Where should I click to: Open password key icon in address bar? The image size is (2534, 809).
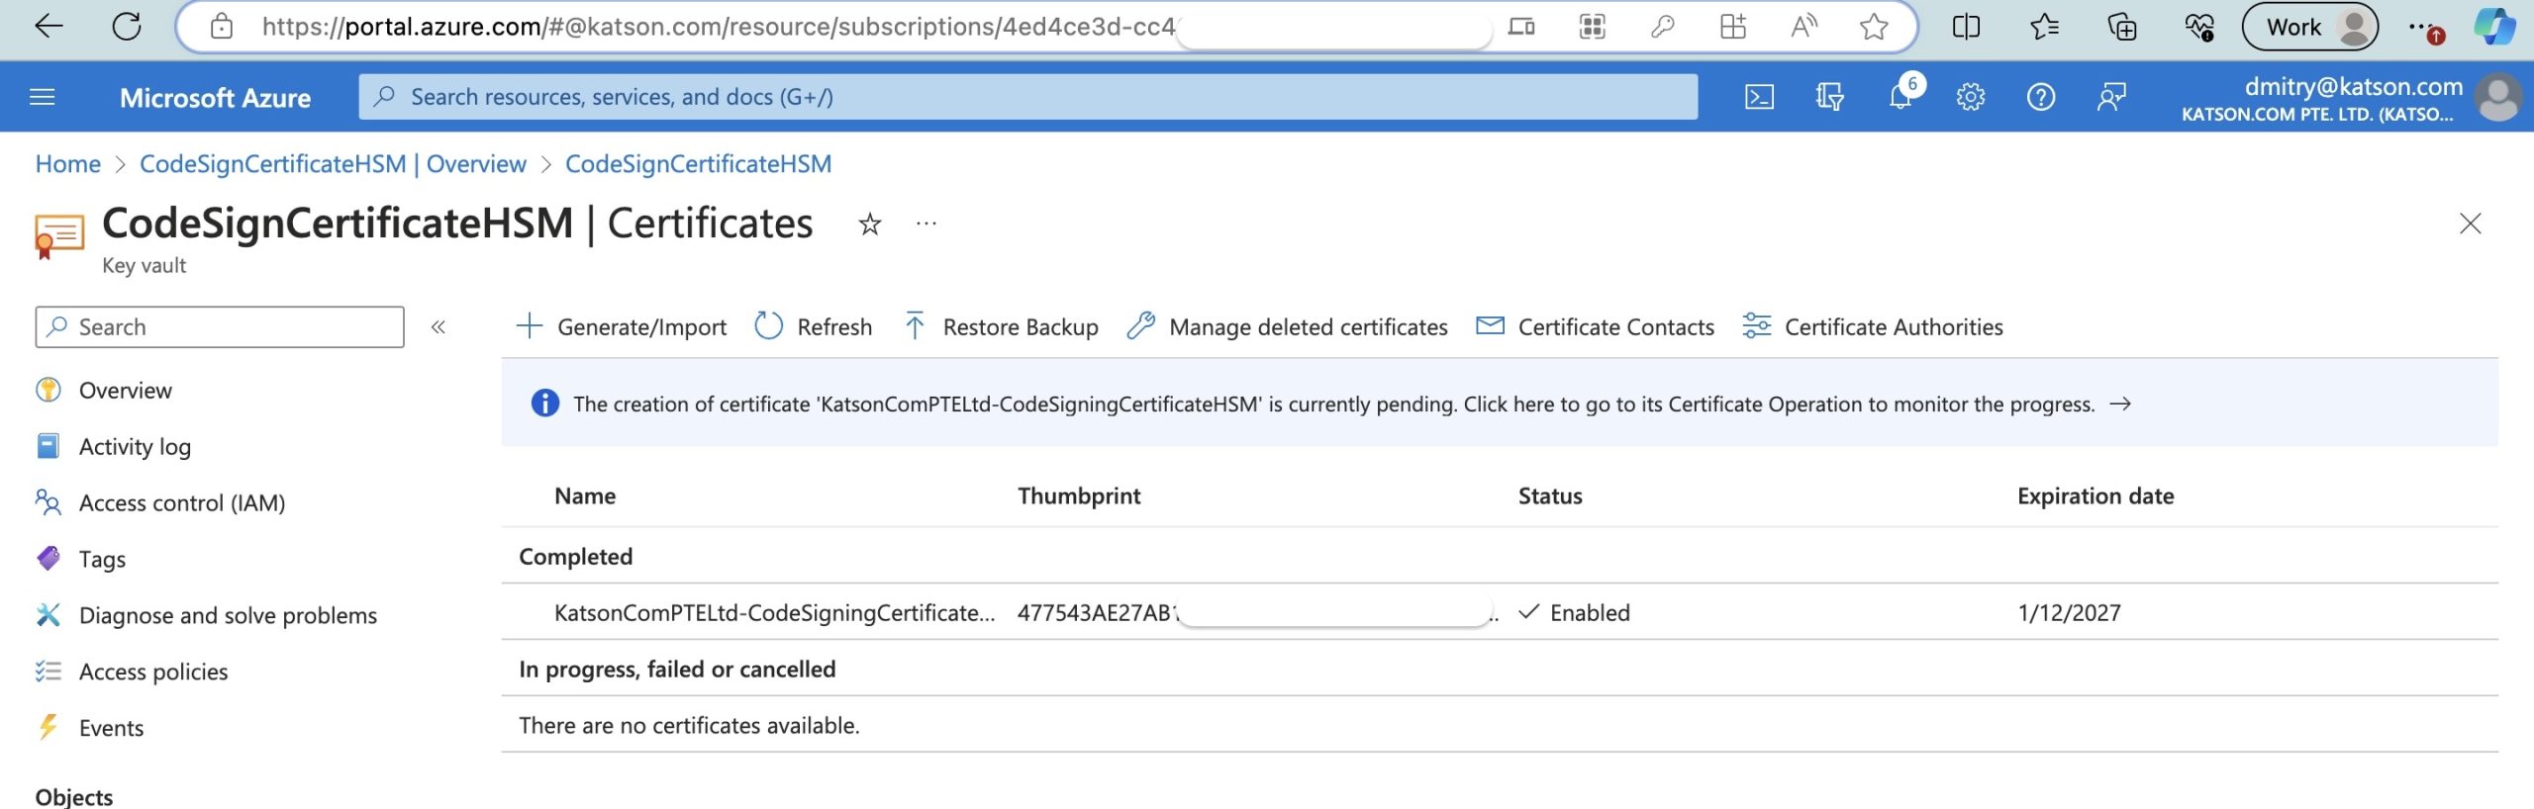1662,27
